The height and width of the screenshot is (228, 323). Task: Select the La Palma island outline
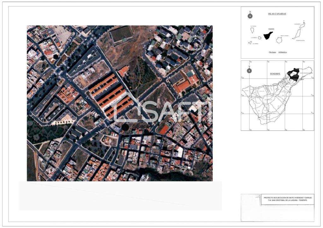(x=252, y=30)
